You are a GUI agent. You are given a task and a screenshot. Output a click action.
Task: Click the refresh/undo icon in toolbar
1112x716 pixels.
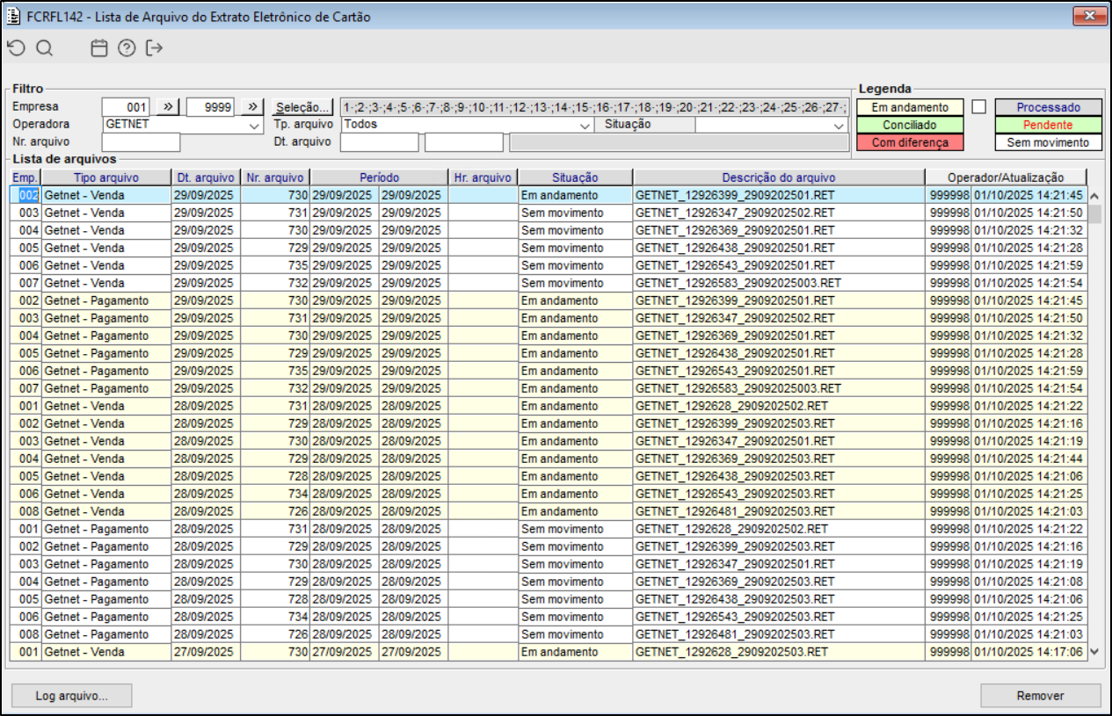(16, 48)
